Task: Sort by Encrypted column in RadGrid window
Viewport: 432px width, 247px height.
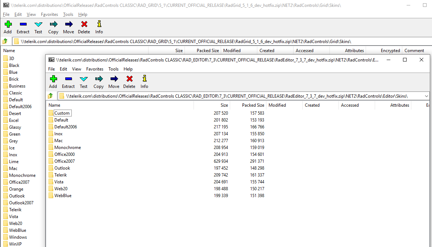Action: [384, 51]
